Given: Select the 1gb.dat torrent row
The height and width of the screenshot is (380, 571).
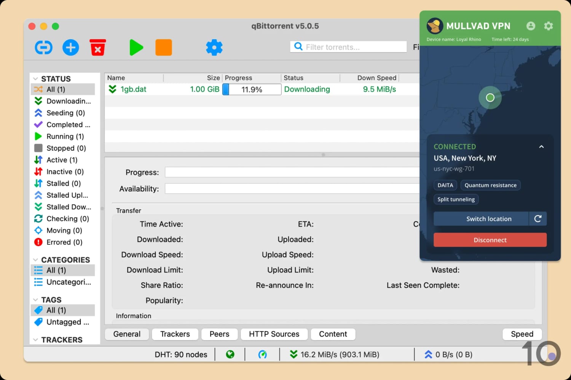Looking at the screenshot, I should point(262,89).
